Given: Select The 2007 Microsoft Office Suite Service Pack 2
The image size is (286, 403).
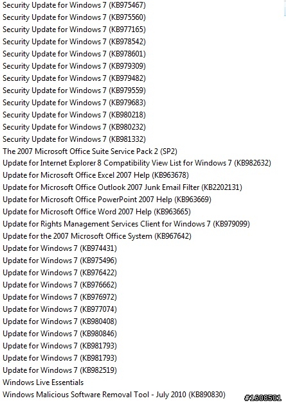Looking at the screenshot, I should coord(90,151).
